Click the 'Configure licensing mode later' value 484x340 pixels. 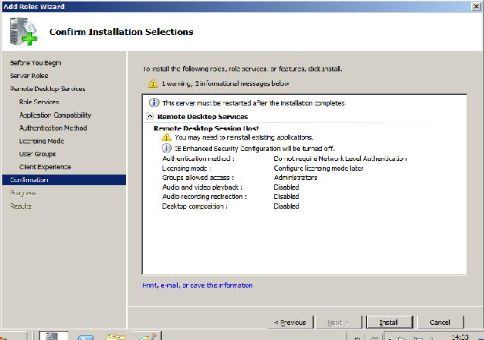(318, 168)
